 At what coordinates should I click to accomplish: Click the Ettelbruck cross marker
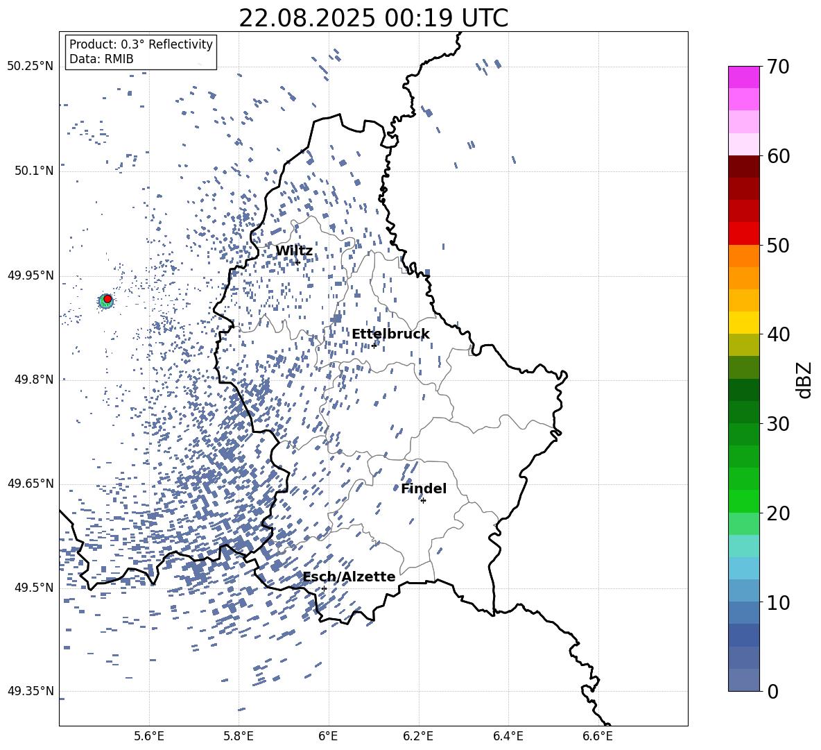pos(374,346)
